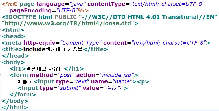
Task: Click the "submit" type value
Action: [69, 88]
